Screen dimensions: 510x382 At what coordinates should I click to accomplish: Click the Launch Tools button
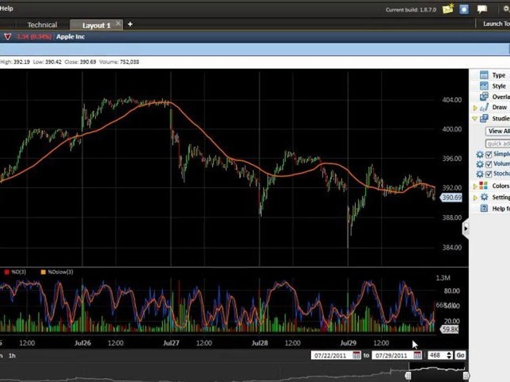coord(496,24)
